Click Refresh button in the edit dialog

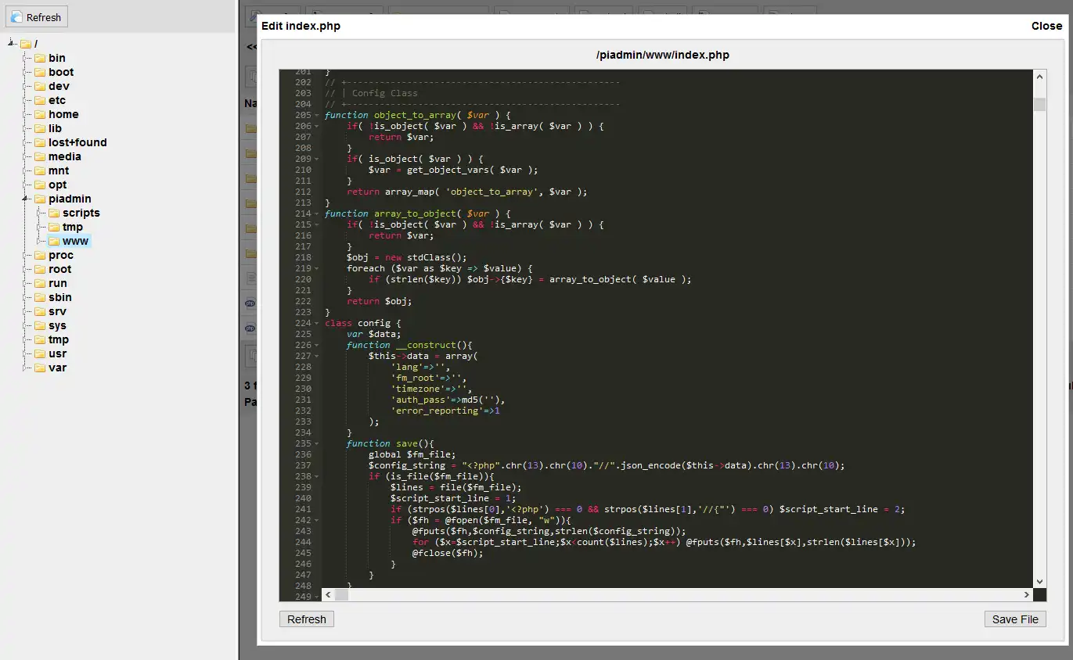[307, 619]
